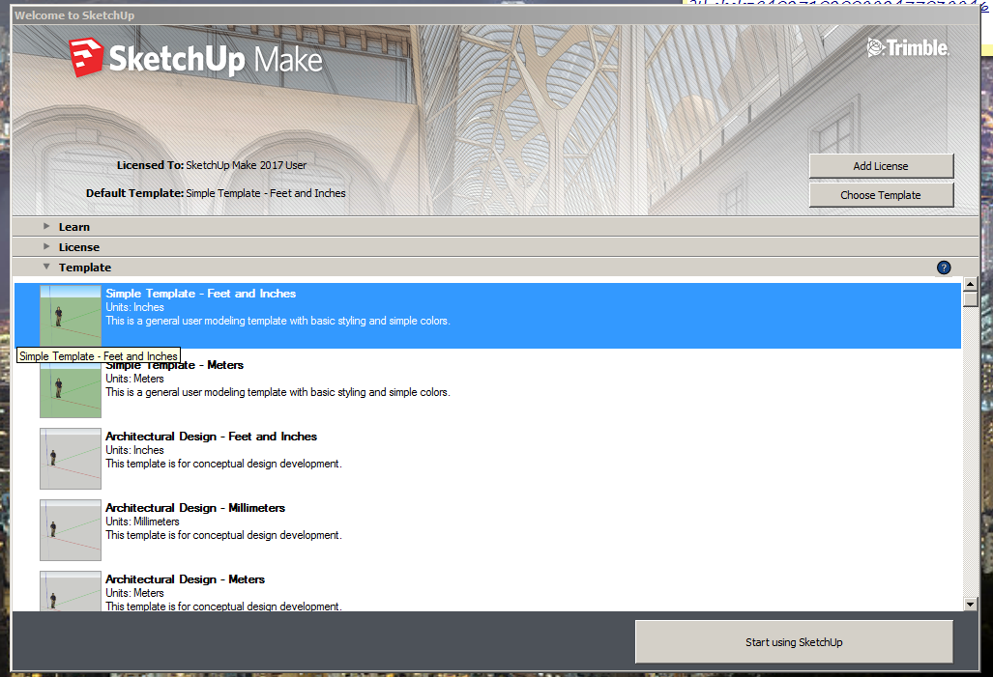Select Simple Template - Meters thumbnail
993x677 pixels.
pyautogui.click(x=71, y=387)
